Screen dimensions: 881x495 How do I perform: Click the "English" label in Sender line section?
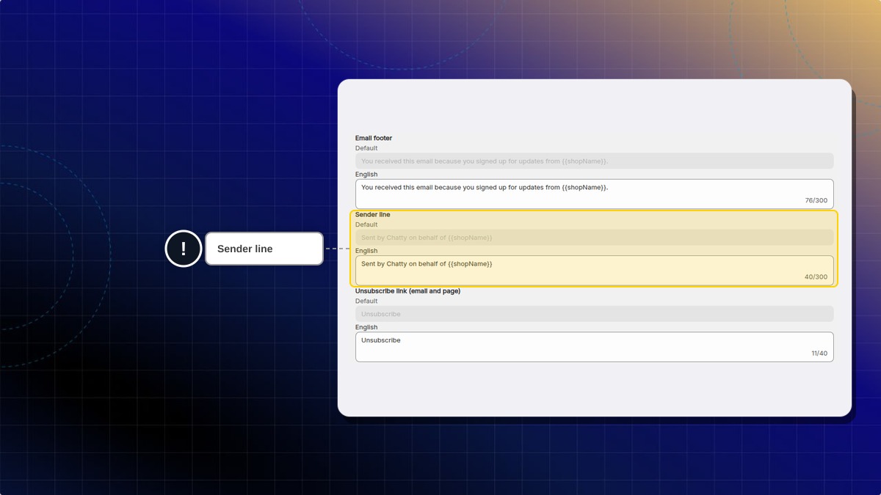[x=366, y=251]
